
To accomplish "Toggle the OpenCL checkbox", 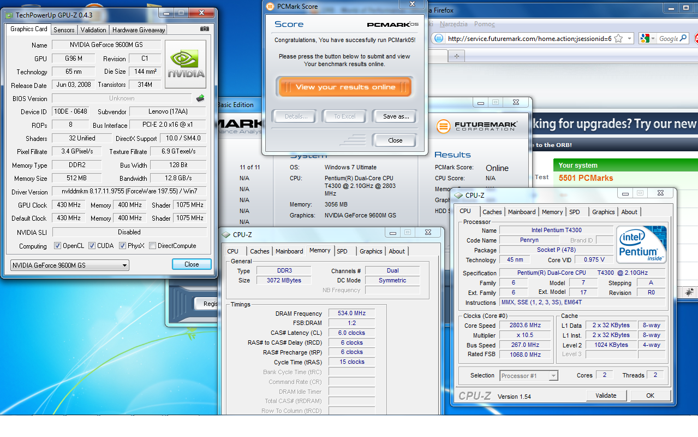I will [57, 246].
